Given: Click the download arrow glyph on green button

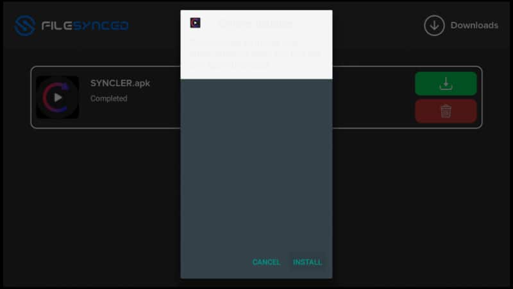Looking at the screenshot, I should (x=446, y=83).
